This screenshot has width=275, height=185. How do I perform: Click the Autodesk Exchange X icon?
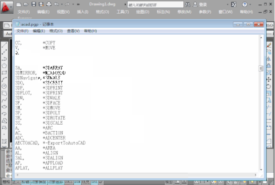(x=234, y=5)
